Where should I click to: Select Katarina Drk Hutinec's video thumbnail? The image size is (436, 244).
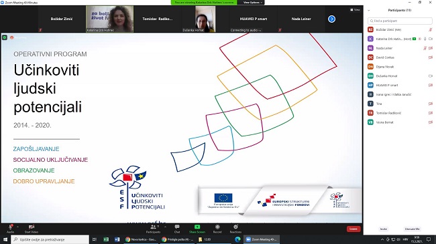point(109,19)
